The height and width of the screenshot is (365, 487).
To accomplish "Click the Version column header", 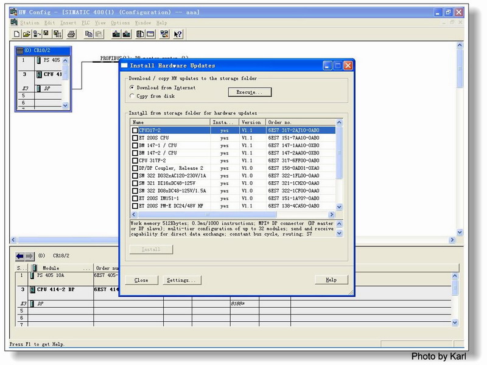I will (x=252, y=122).
